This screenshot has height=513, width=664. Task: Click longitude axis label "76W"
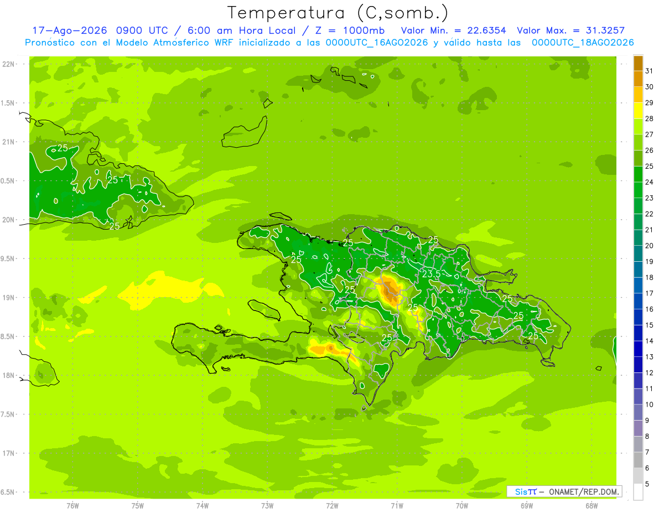(72, 506)
